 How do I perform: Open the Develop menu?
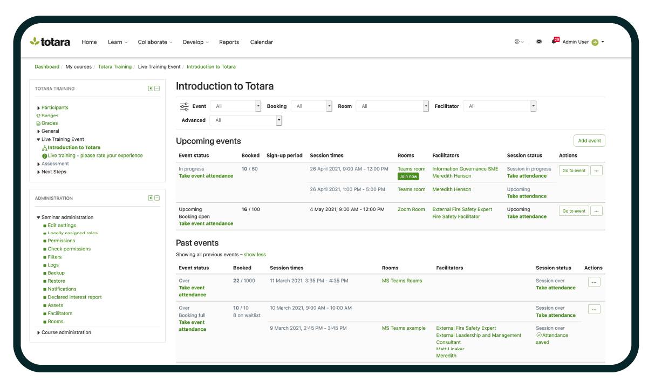tap(195, 42)
